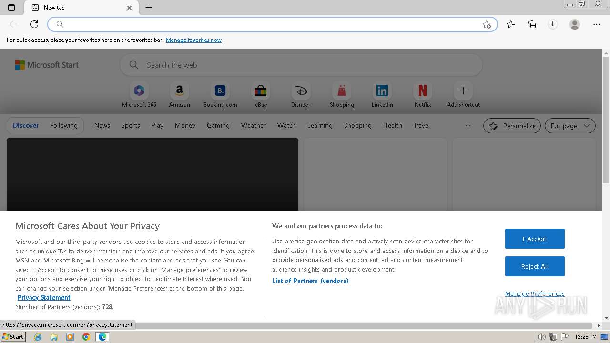Open File Explorer from taskbar

pyautogui.click(x=54, y=337)
